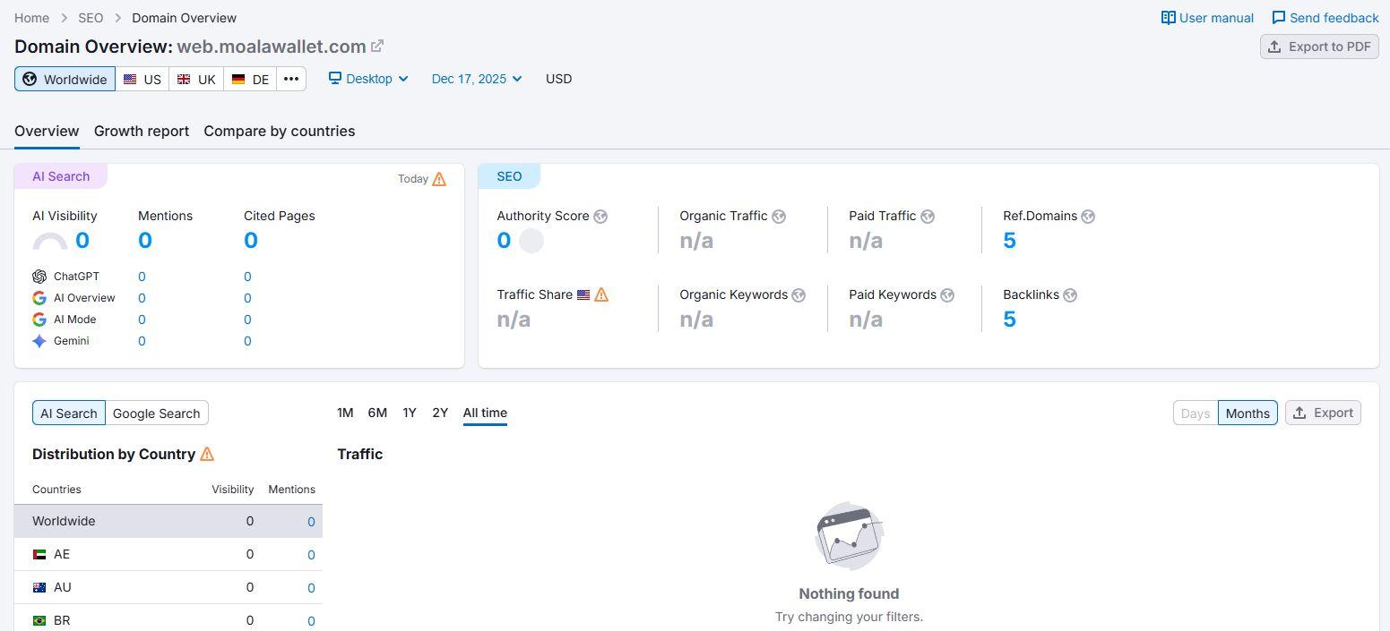This screenshot has width=1390, height=631.
Task: Switch database to US
Action: point(142,79)
